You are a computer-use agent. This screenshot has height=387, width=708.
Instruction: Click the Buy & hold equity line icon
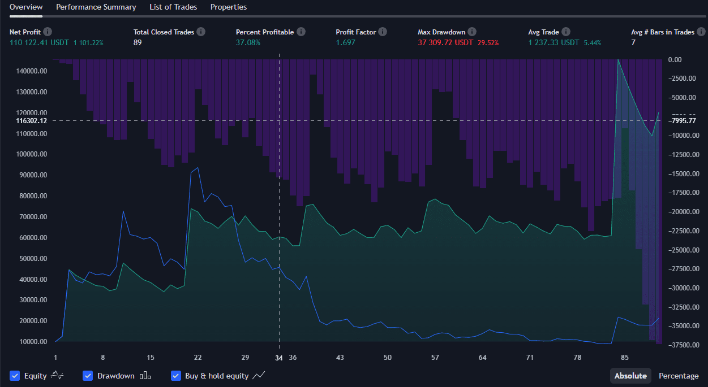pyautogui.click(x=259, y=376)
